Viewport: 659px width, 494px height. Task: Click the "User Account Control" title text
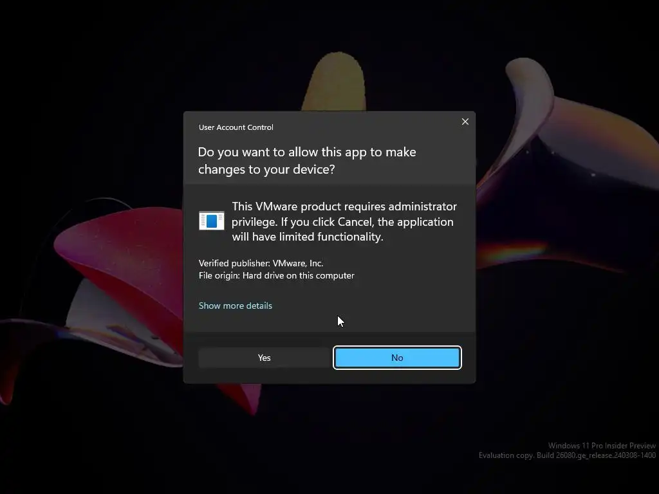coord(236,127)
